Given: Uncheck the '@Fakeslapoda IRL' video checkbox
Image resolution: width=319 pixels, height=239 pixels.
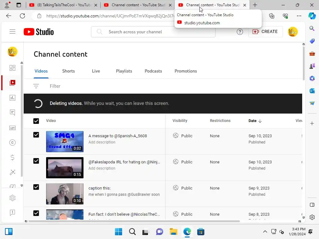Looking at the screenshot, I should click(x=36, y=161).
